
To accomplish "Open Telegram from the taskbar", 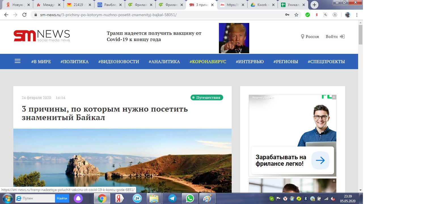I will [x=172, y=198].
